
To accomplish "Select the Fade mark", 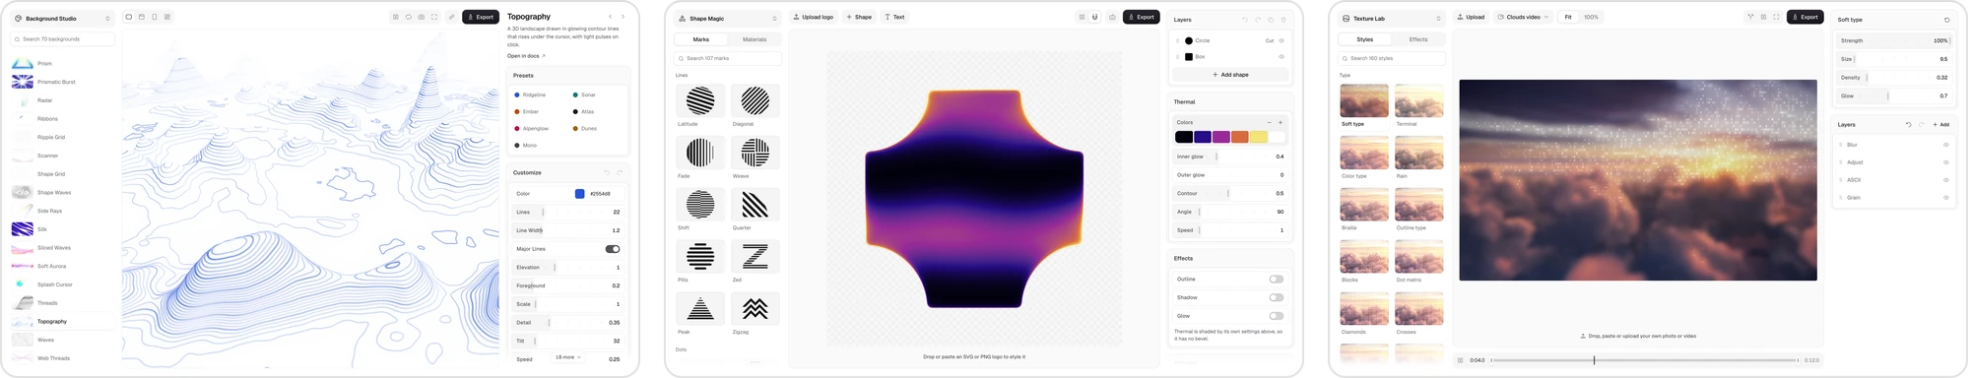I will [x=700, y=153].
